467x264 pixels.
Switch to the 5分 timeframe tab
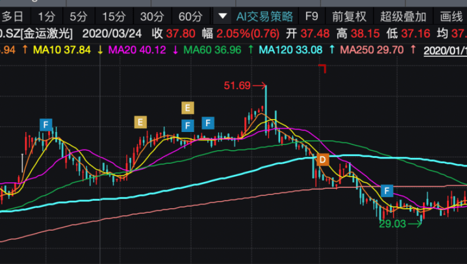click(78, 17)
